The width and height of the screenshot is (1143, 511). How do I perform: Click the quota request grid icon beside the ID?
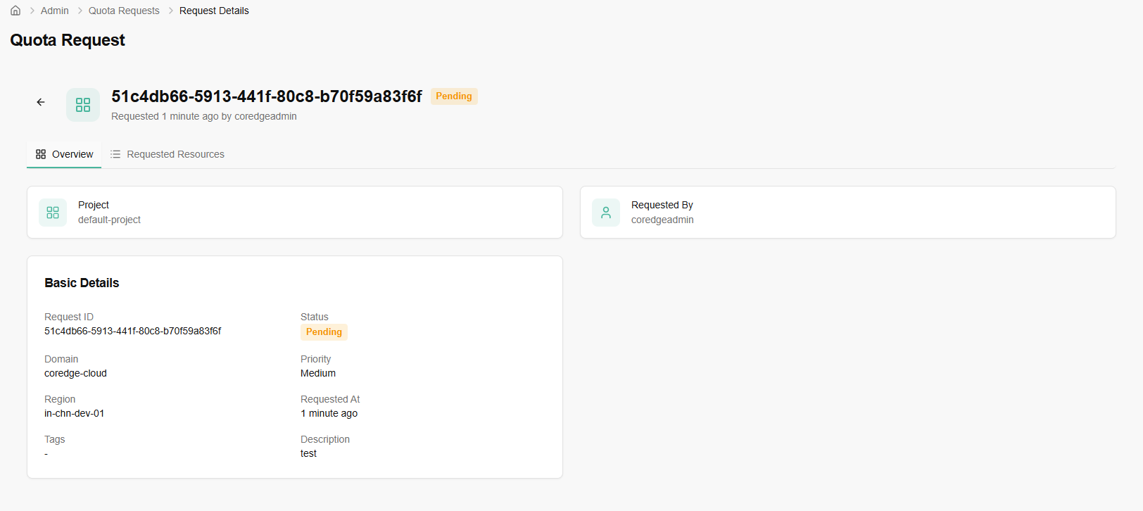83,105
